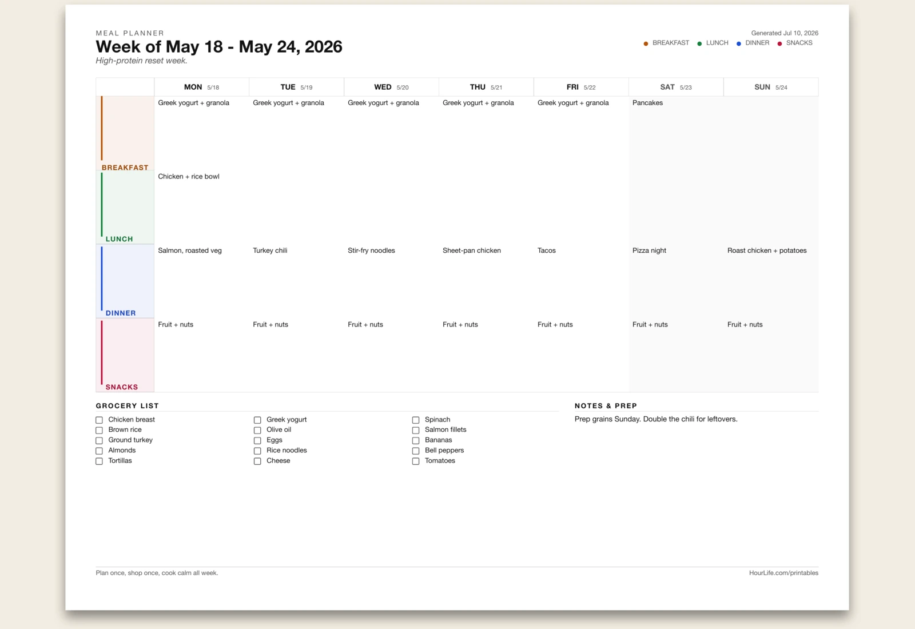Tick the Salmon fillets checkbox
The height and width of the screenshot is (629, 915).
click(416, 430)
